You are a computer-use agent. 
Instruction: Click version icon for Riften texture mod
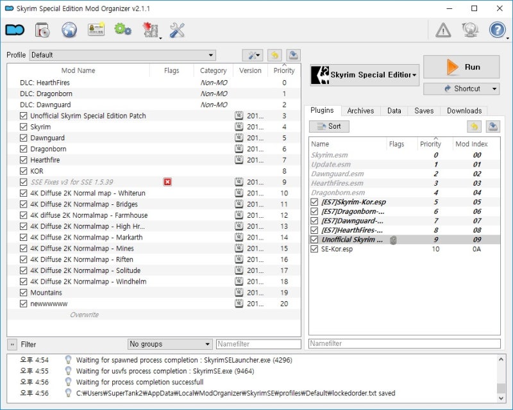click(239, 259)
